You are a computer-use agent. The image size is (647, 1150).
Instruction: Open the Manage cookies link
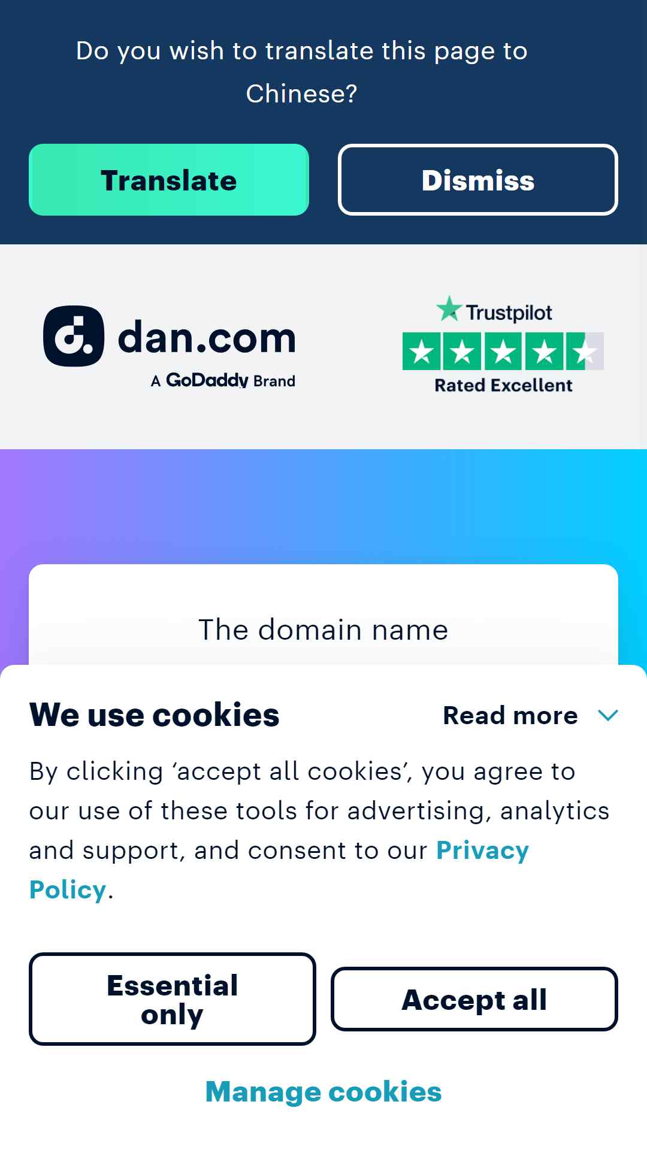coord(323,1091)
